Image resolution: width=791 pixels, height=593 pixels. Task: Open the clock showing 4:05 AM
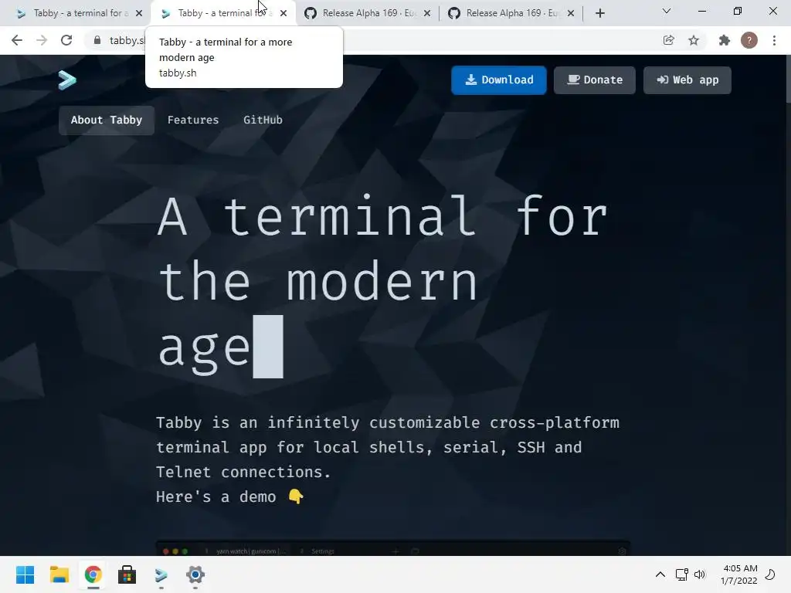(739, 574)
